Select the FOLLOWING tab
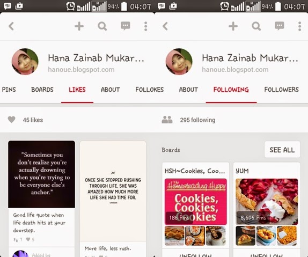This screenshot has height=257, width=308. pyautogui.click(x=231, y=90)
